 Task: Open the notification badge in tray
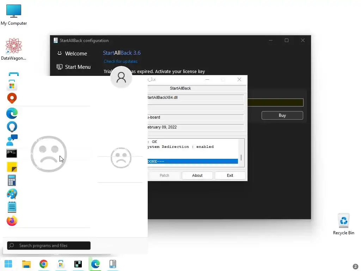tap(355, 267)
